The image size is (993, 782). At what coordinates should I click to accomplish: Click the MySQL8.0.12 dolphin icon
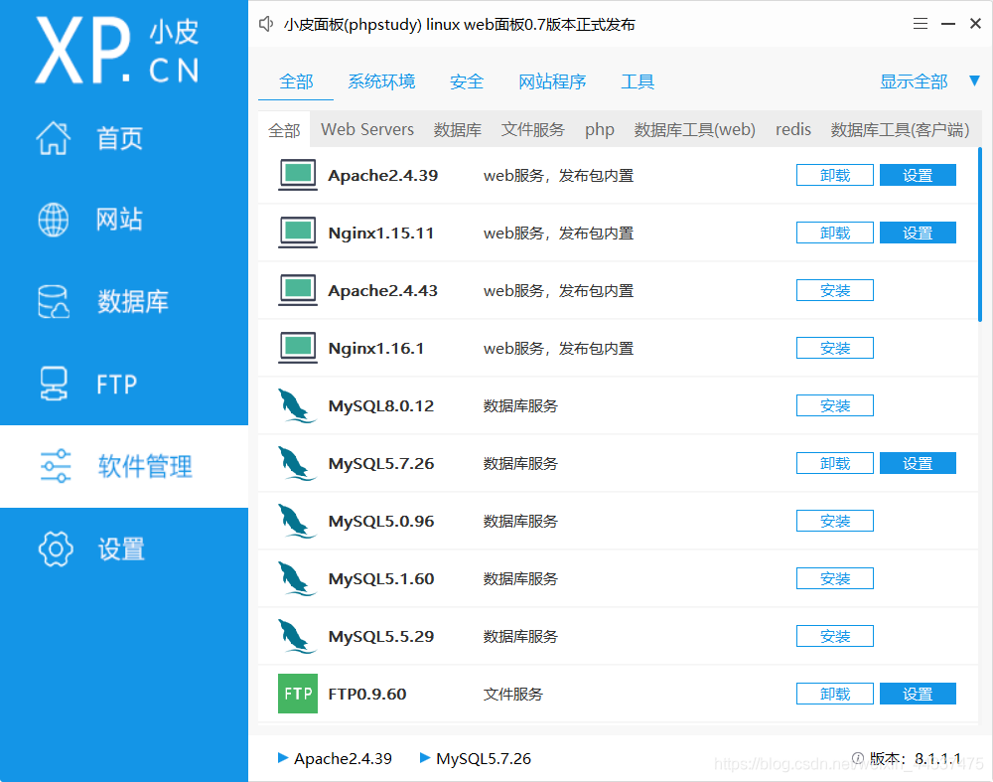point(297,406)
